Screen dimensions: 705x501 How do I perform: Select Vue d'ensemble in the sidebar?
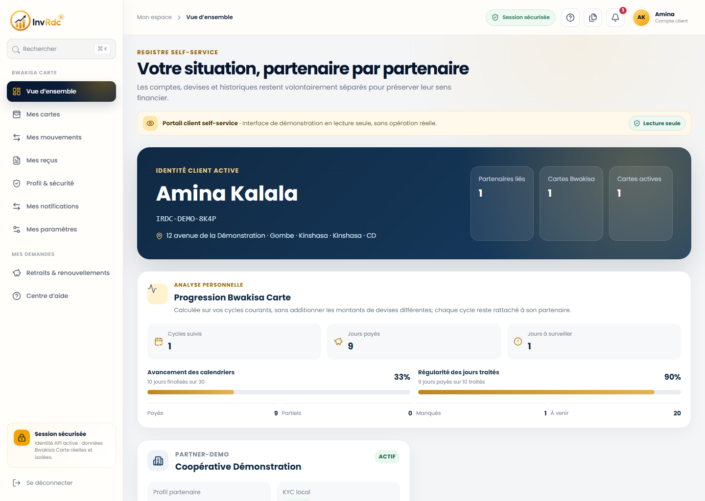click(x=61, y=91)
